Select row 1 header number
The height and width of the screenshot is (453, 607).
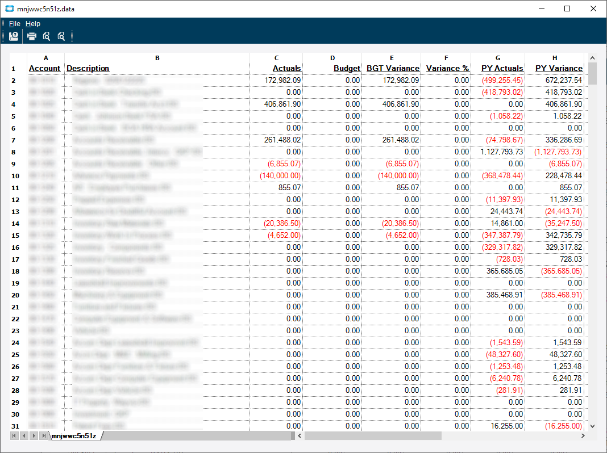(x=14, y=69)
